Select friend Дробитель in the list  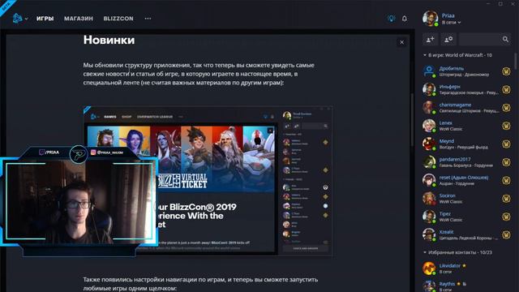point(467,71)
